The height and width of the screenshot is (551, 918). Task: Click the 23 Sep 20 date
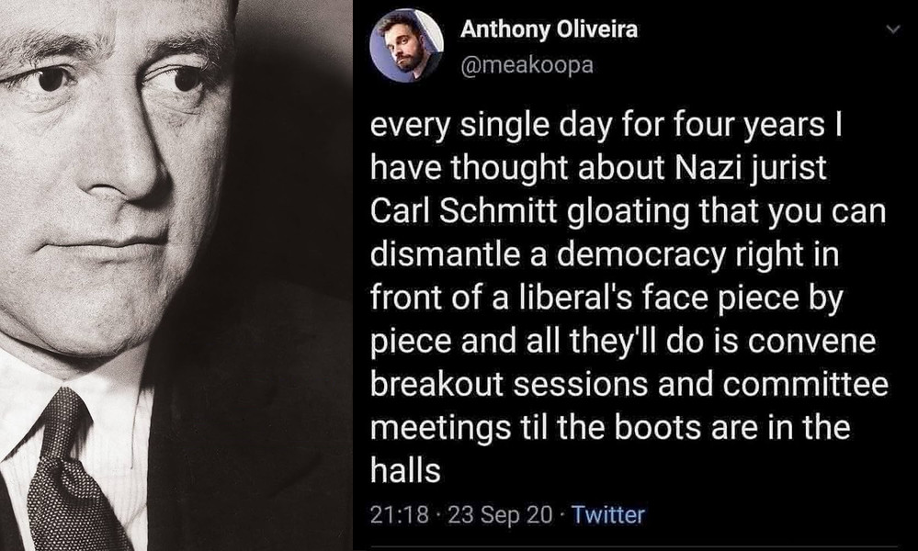(x=501, y=515)
